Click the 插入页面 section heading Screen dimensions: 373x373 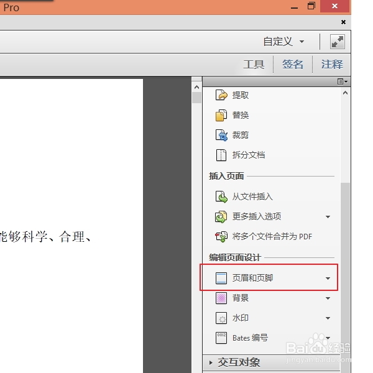[226, 177]
